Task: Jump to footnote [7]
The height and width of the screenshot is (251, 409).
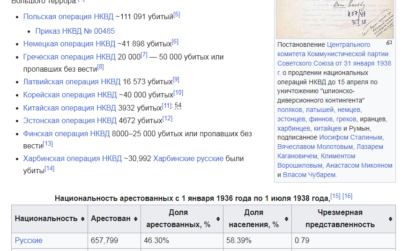Action: [x=144, y=55]
